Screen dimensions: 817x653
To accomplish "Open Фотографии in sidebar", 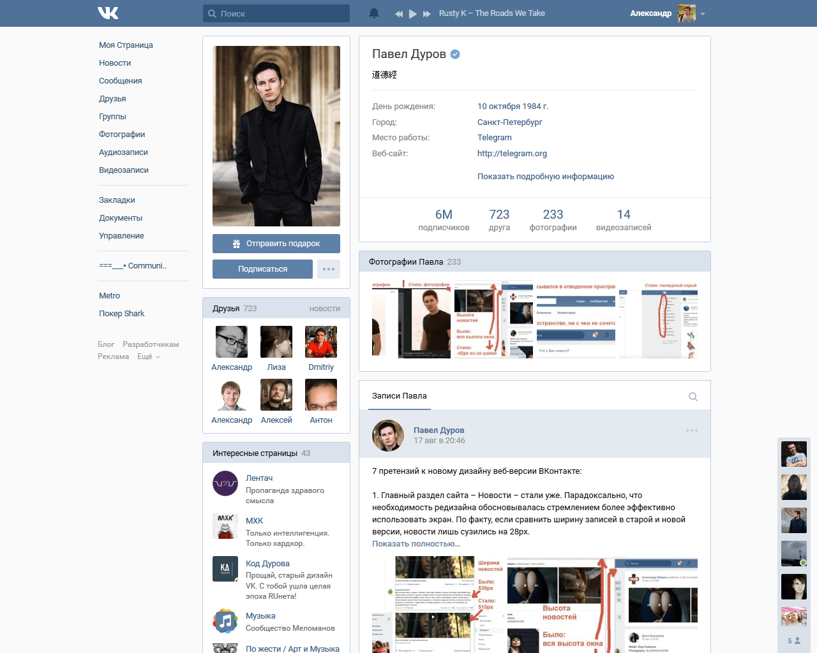I will [122, 135].
